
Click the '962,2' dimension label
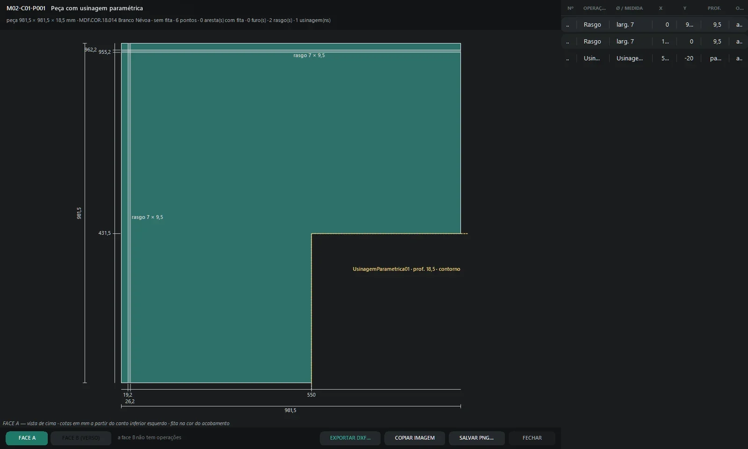pos(91,50)
